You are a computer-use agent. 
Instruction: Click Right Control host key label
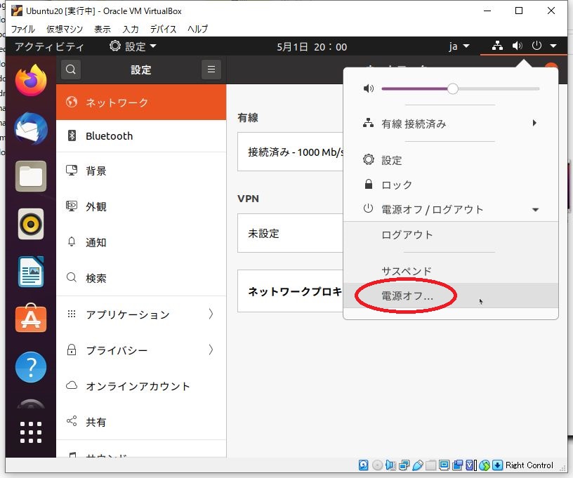tap(529, 465)
